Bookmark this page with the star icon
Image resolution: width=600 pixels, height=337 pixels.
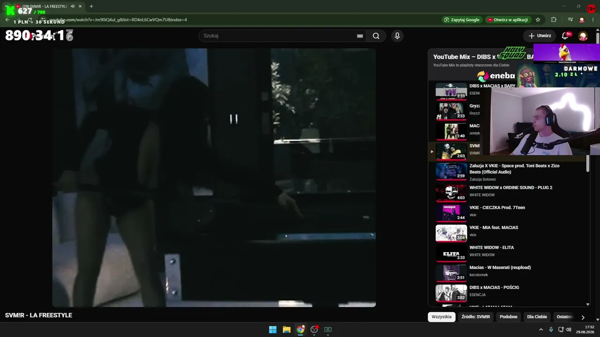(538, 20)
